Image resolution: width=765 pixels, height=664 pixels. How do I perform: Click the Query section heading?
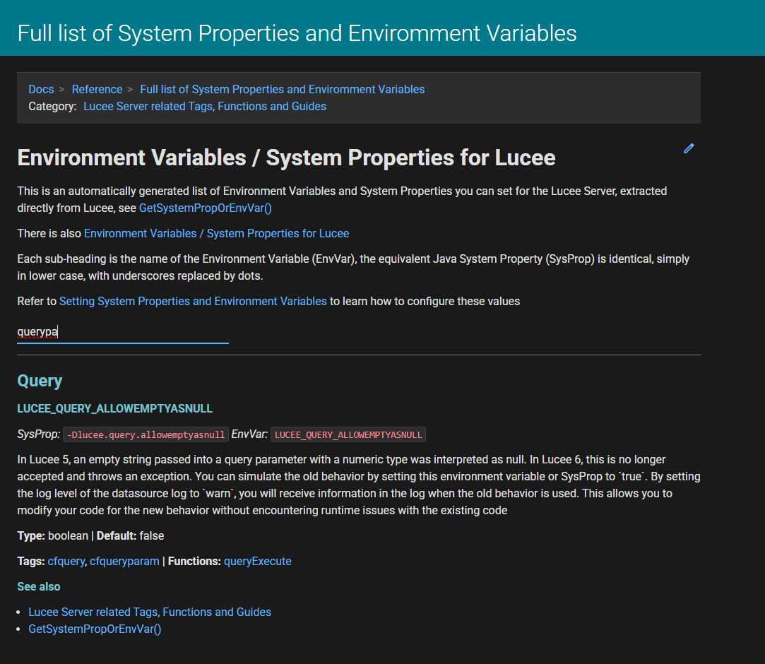coord(40,381)
